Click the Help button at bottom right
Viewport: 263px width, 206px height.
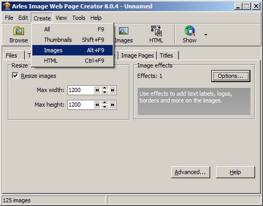(235, 172)
